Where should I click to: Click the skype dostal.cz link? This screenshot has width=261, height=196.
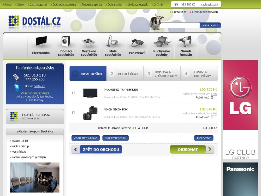coord(39,86)
